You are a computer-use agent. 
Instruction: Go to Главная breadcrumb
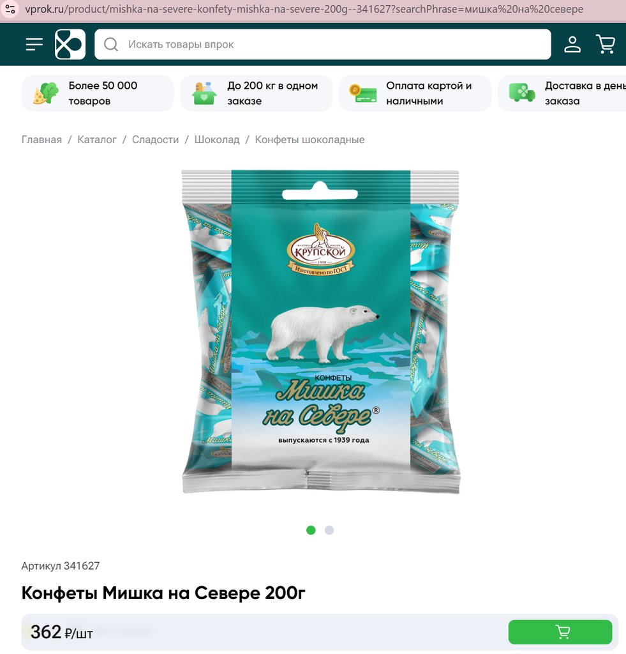pos(41,140)
